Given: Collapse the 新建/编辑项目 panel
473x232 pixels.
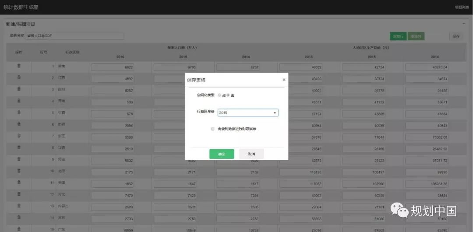Looking at the screenshot, I should click(x=464, y=24).
